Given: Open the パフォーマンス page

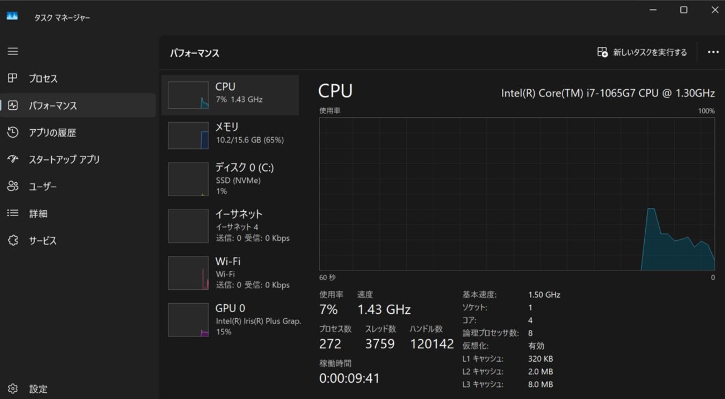Looking at the screenshot, I should coord(78,105).
